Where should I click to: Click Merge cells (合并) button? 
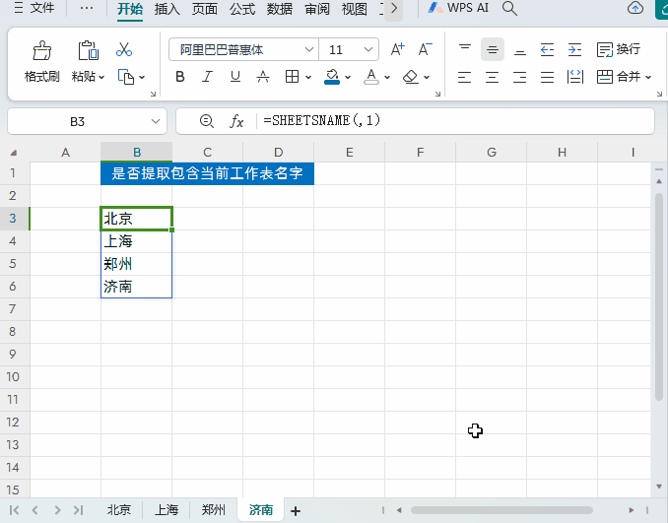619,77
